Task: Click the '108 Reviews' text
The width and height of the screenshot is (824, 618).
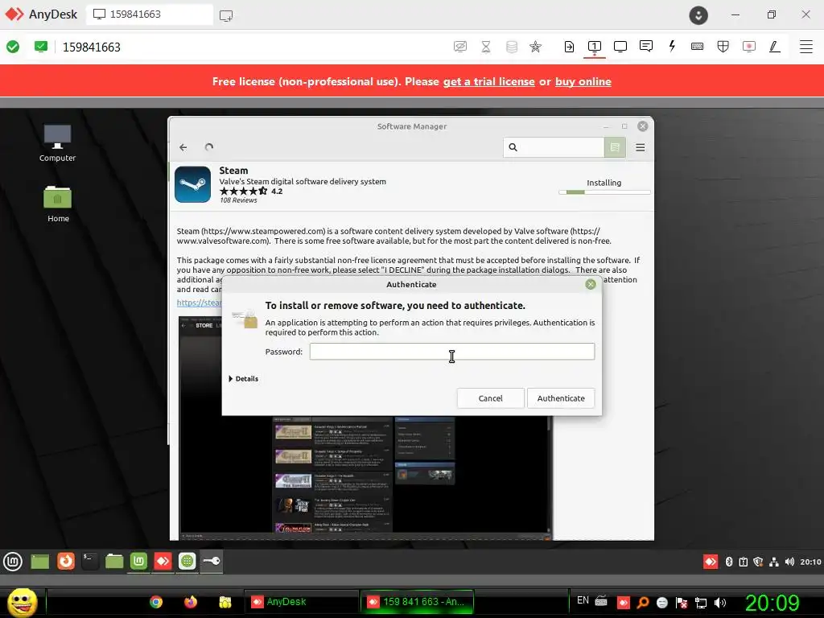Action: point(238,200)
